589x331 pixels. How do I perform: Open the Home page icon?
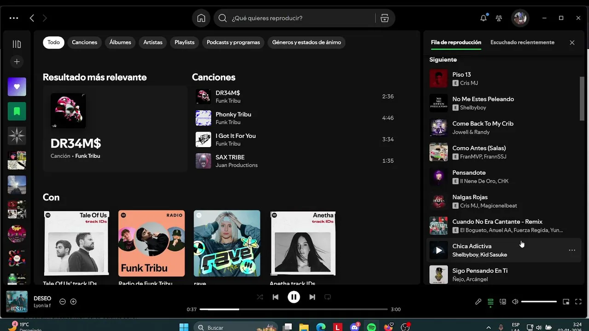coord(201,18)
